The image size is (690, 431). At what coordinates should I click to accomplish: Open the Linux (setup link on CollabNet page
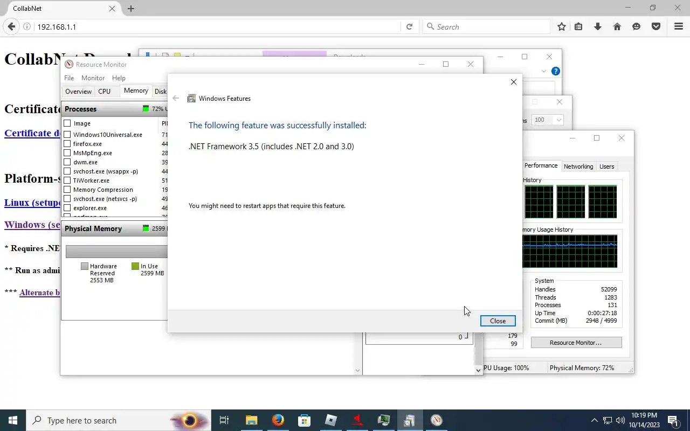33,203
